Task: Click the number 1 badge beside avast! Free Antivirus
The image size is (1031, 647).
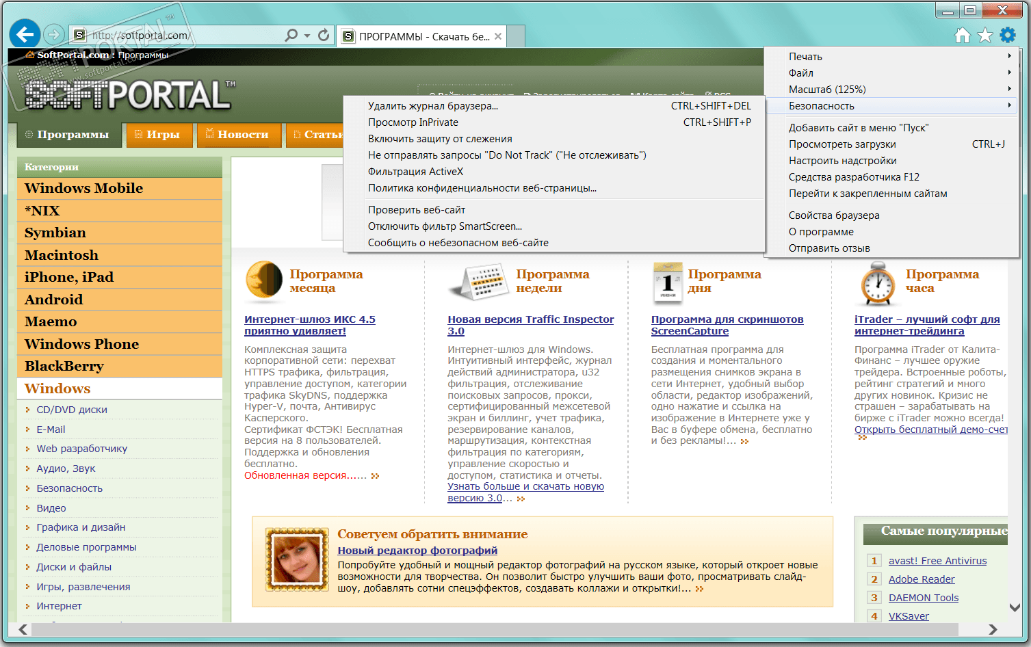Action: tap(874, 561)
